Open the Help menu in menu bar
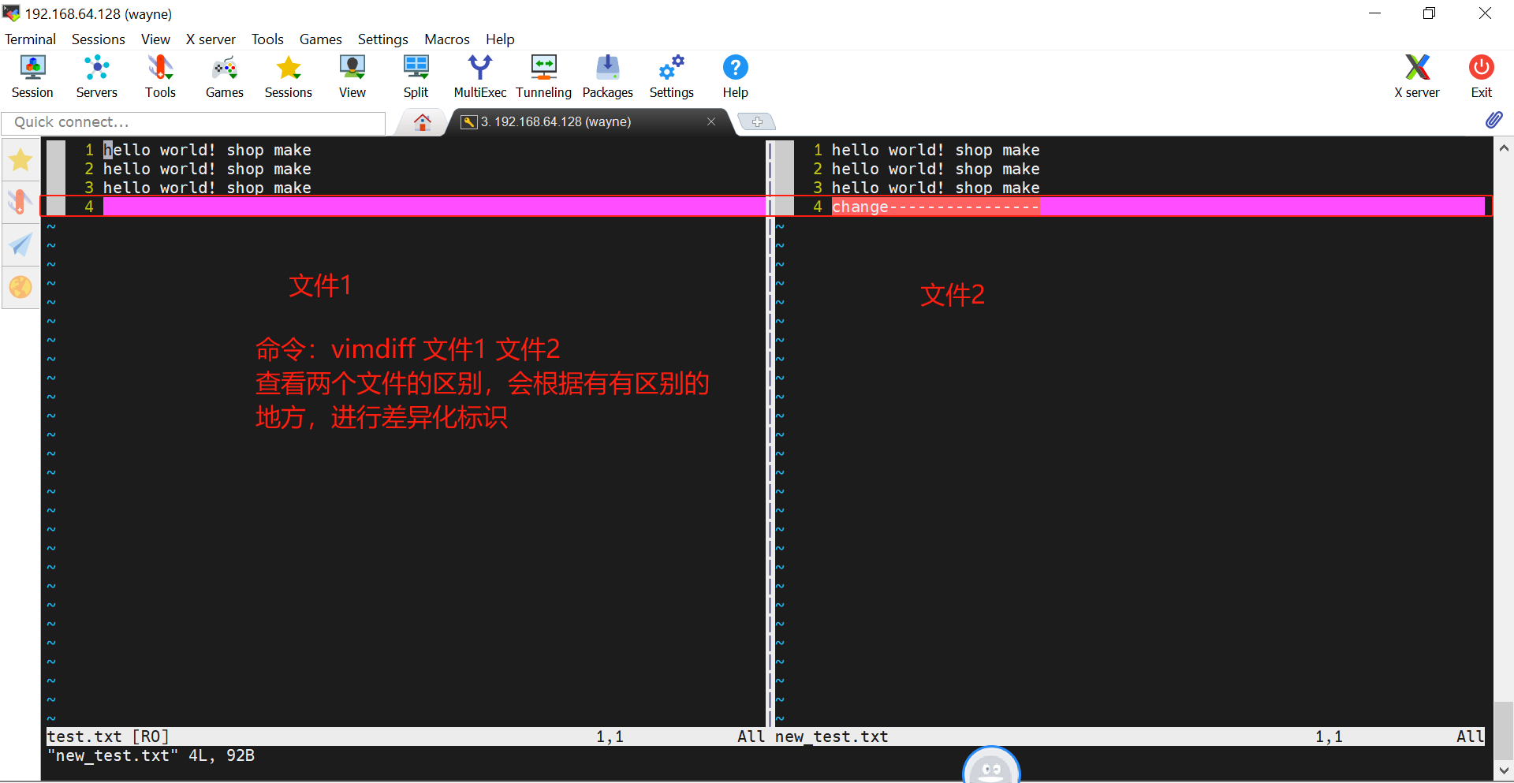The image size is (1514, 783). (500, 39)
